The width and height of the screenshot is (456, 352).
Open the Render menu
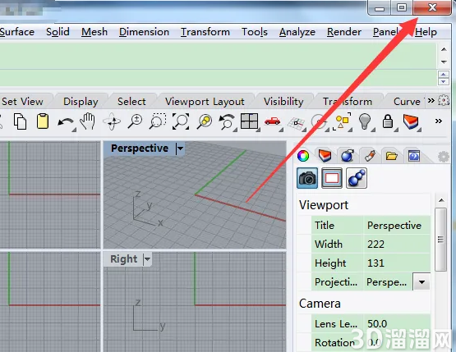coord(344,32)
